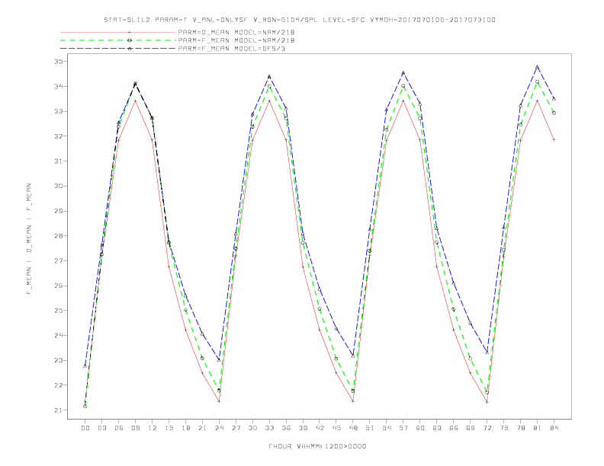
Task: Click x-axis forecast hour label 57
Action: pos(403,428)
